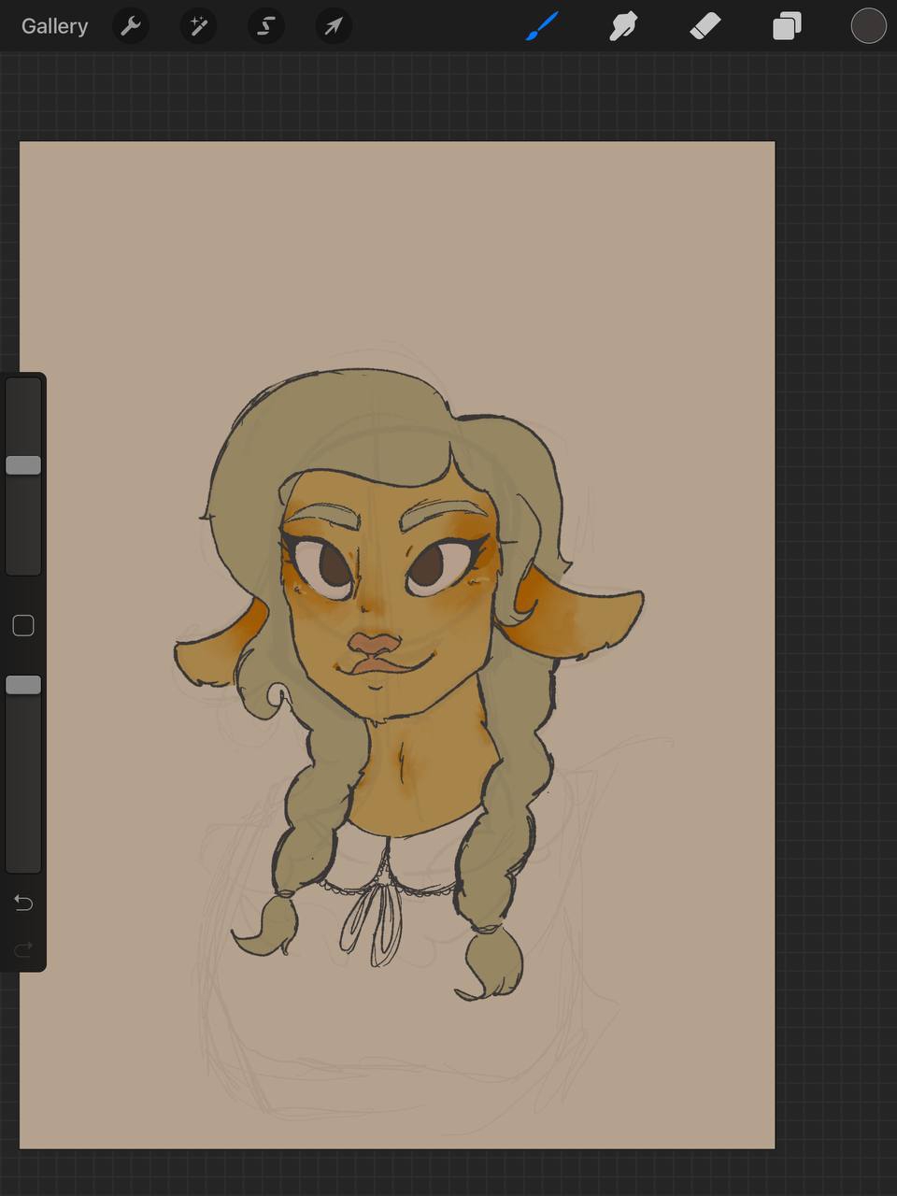
Task: Undo the last stroke
Action: 23,902
